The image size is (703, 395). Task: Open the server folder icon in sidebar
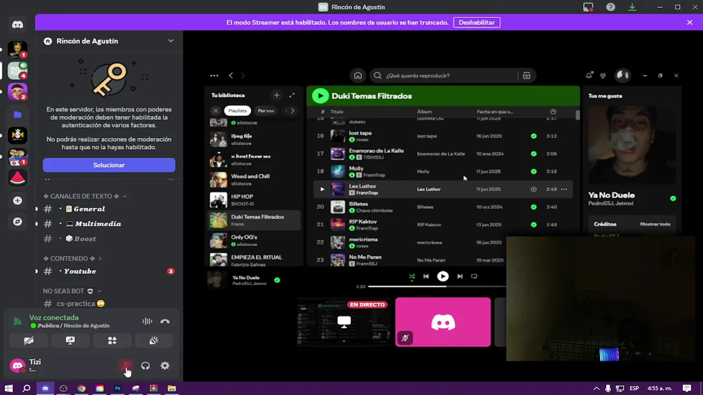coord(18,115)
